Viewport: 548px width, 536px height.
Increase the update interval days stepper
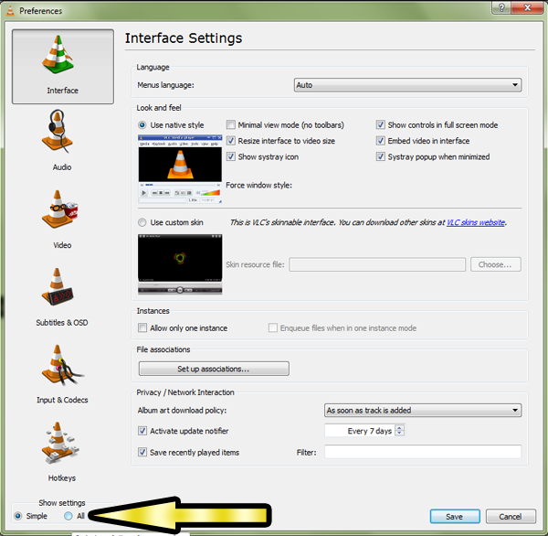pyautogui.click(x=400, y=428)
